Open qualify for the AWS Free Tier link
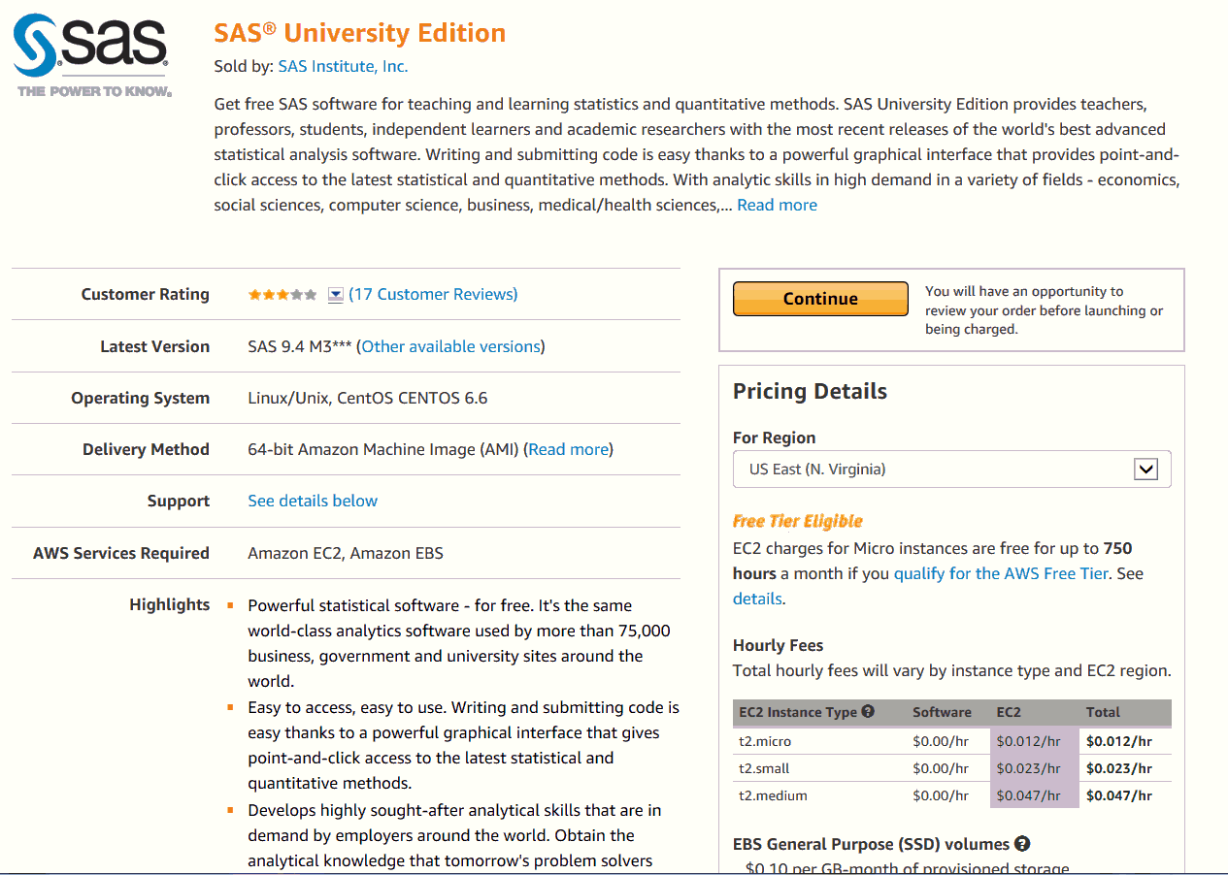Image resolution: width=1228 pixels, height=875 pixels. (1001, 573)
